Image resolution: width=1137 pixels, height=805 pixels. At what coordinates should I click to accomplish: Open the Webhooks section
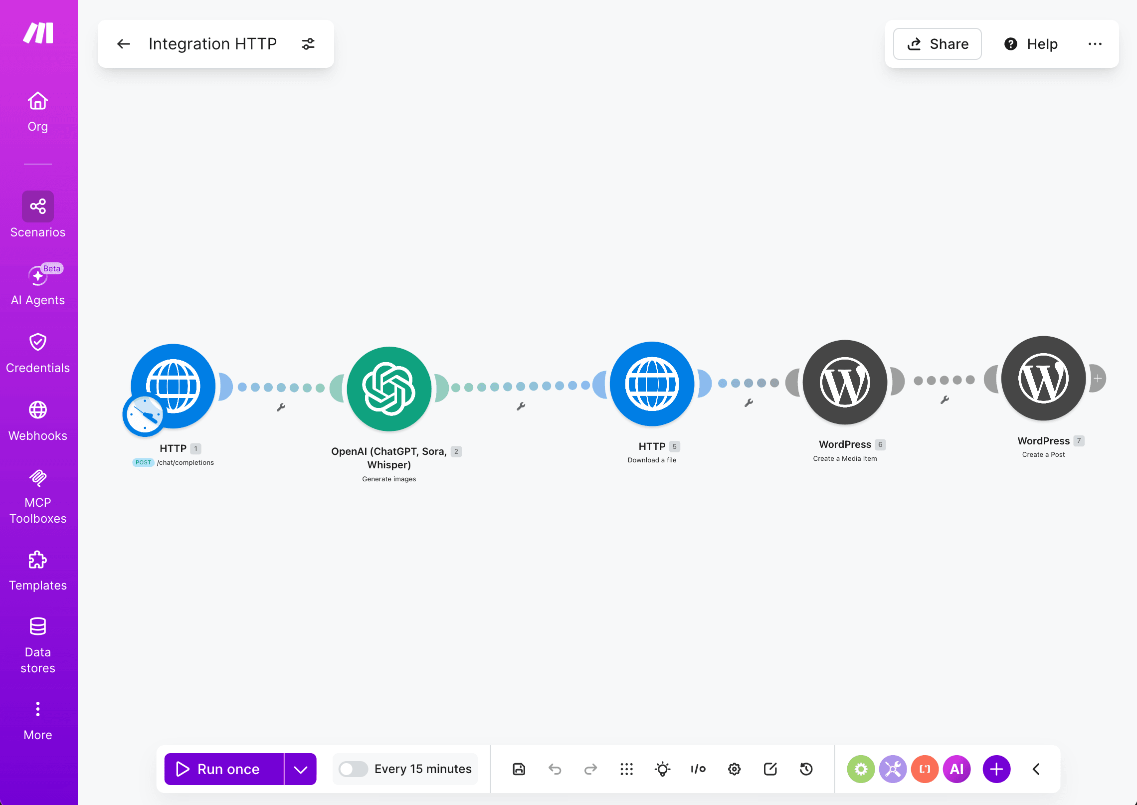[x=38, y=421]
